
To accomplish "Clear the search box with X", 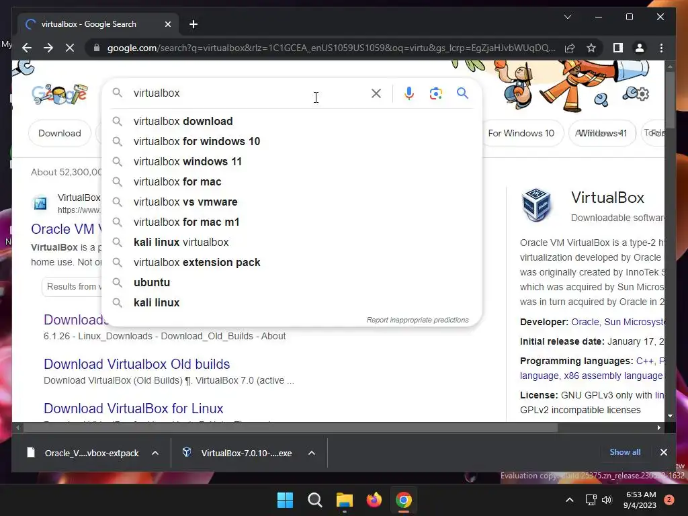I will tap(376, 93).
